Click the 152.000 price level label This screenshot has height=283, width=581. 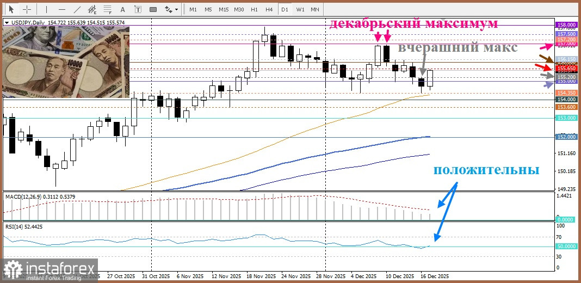[566, 137]
